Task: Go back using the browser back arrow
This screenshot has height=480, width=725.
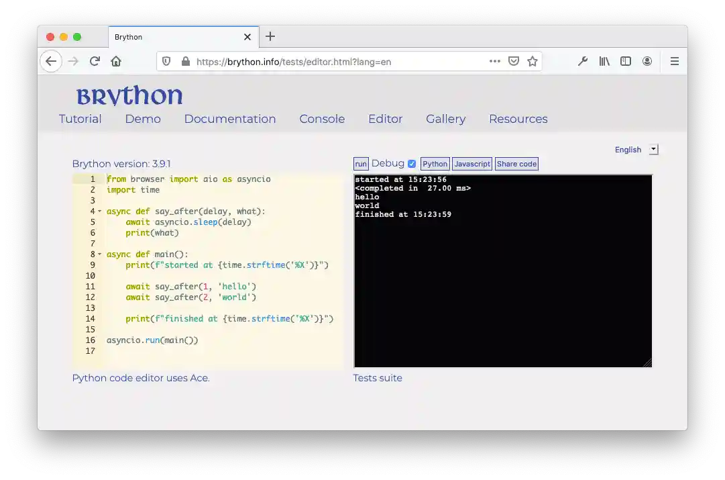Action: pyautogui.click(x=51, y=61)
